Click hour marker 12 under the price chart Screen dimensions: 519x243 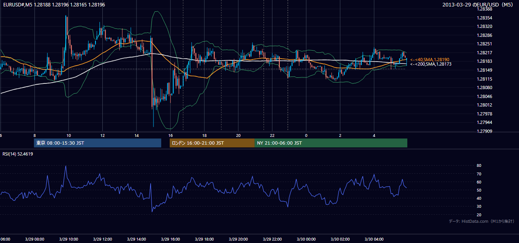click(x=102, y=136)
